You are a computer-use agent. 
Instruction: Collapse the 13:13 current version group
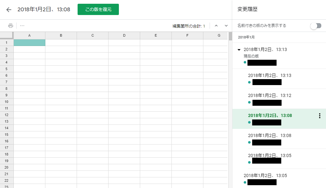point(239,49)
